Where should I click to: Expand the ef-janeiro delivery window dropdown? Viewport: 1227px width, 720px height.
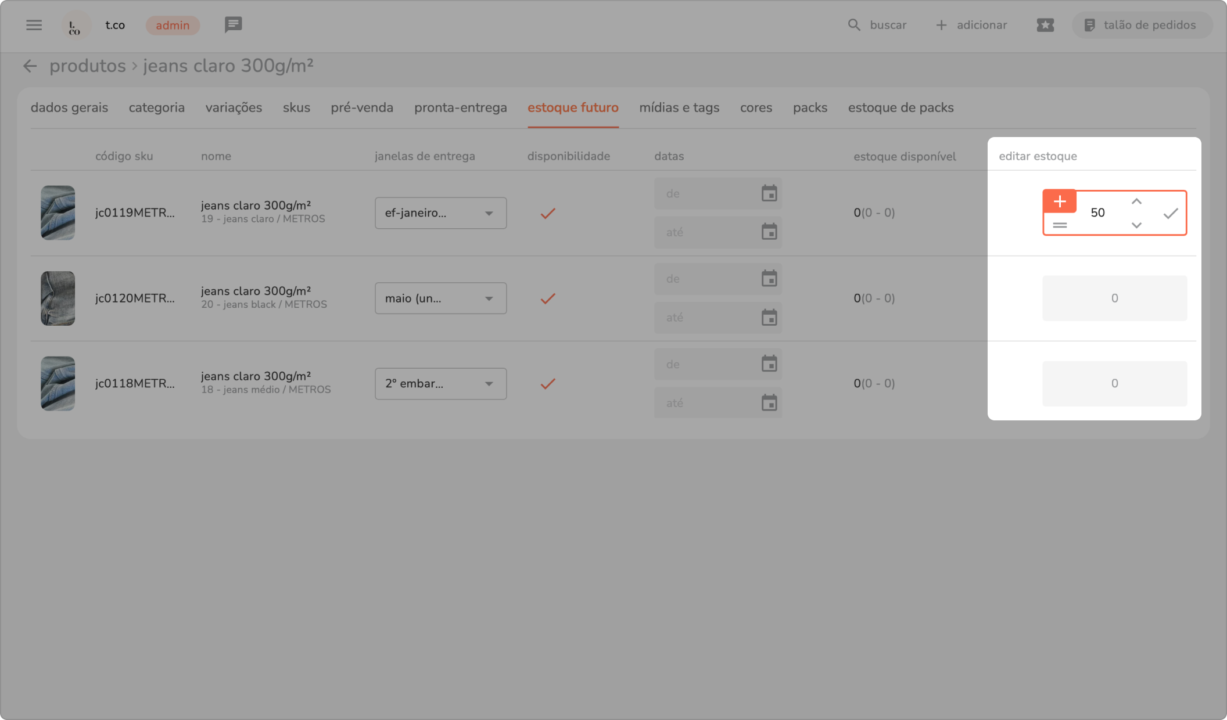440,213
